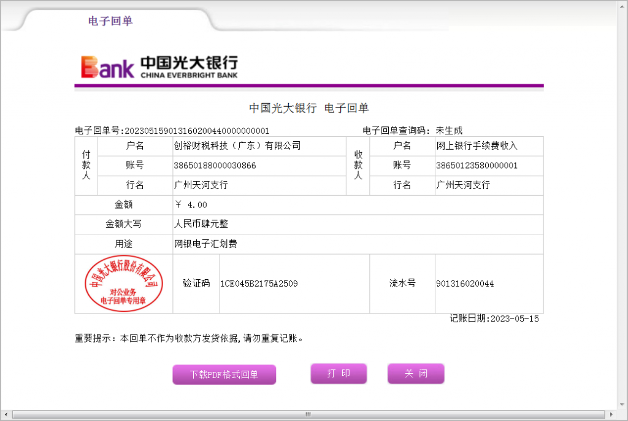Image resolution: width=628 pixels, height=421 pixels.
Task: Click the China Everbright Bank logo
Action: [x=159, y=66]
